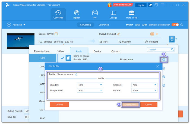Click the Add Files label
Image resolution: width=190 pixels, height=124 pixels.
pyautogui.click(x=17, y=25)
